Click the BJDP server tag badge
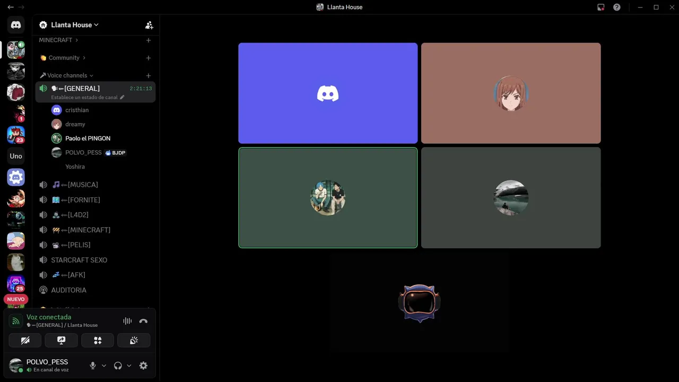Screen dimensions: 679x382 click(x=115, y=153)
